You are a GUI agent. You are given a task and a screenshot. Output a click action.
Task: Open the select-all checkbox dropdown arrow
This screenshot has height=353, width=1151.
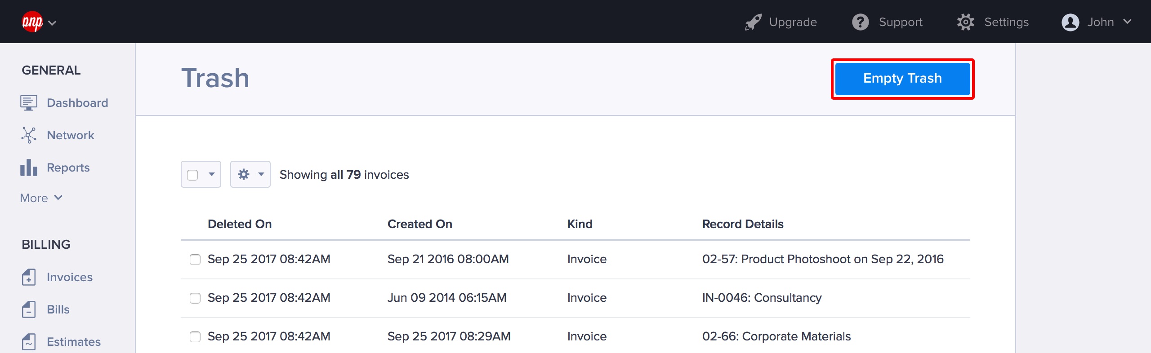coord(211,174)
